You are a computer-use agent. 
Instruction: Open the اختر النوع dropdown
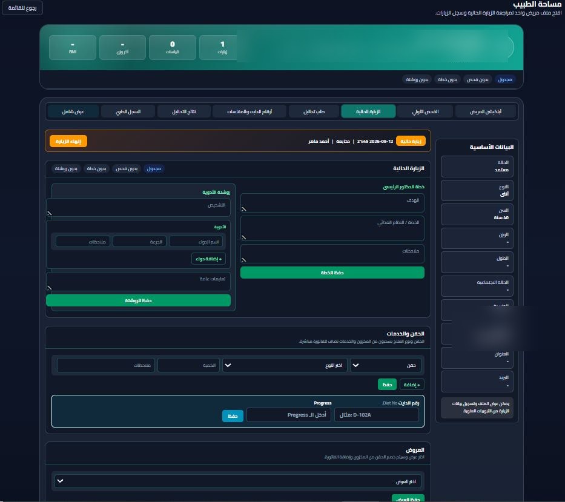pyautogui.click(x=285, y=365)
